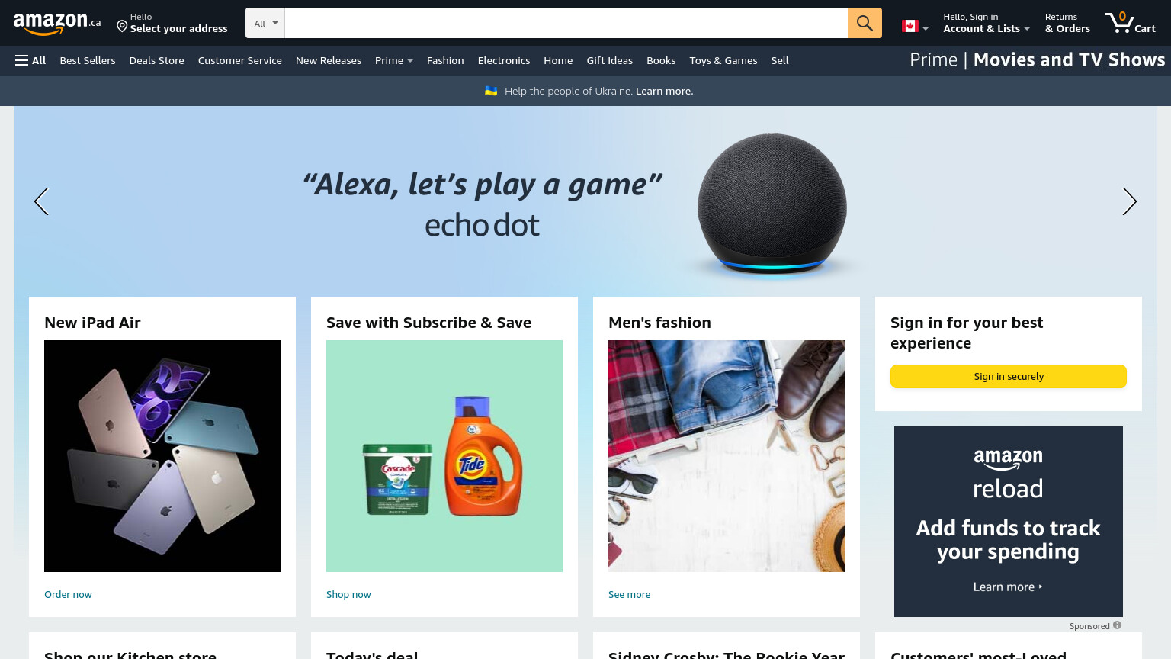Click the Sign in securely button
This screenshot has height=659, width=1171.
pos(1008,376)
